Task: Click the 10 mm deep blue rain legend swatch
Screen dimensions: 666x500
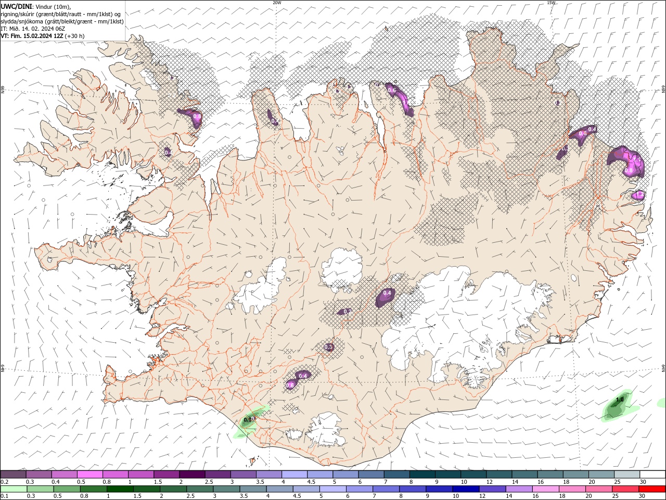Action: [x=465, y=489]
